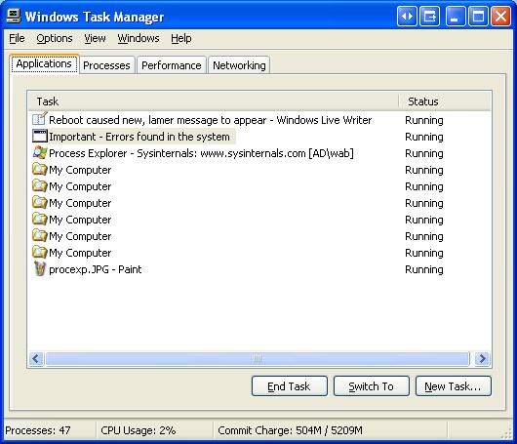
Task: Select the Process Explorer - Sysinternals task
Action: tap(201, 153)
